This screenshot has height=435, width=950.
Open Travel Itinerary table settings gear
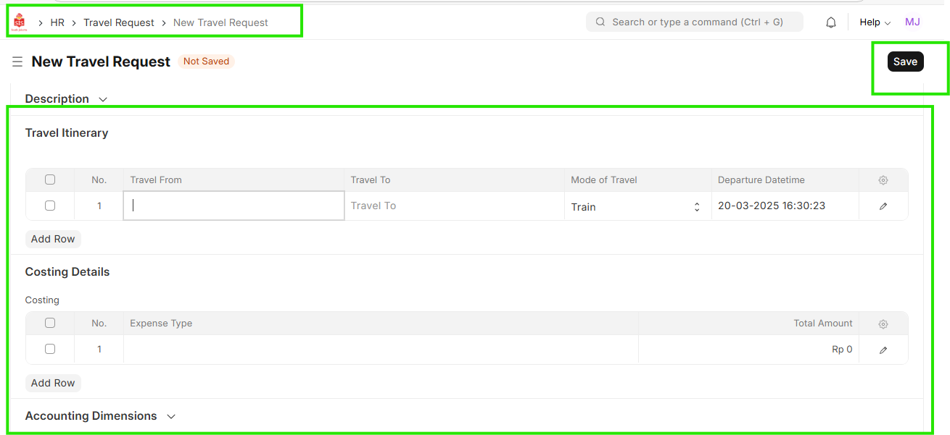[x=883, y=180]
